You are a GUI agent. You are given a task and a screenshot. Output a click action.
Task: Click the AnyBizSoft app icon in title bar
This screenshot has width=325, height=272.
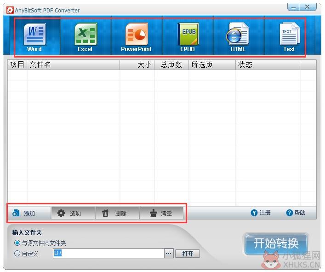point(10,10)
